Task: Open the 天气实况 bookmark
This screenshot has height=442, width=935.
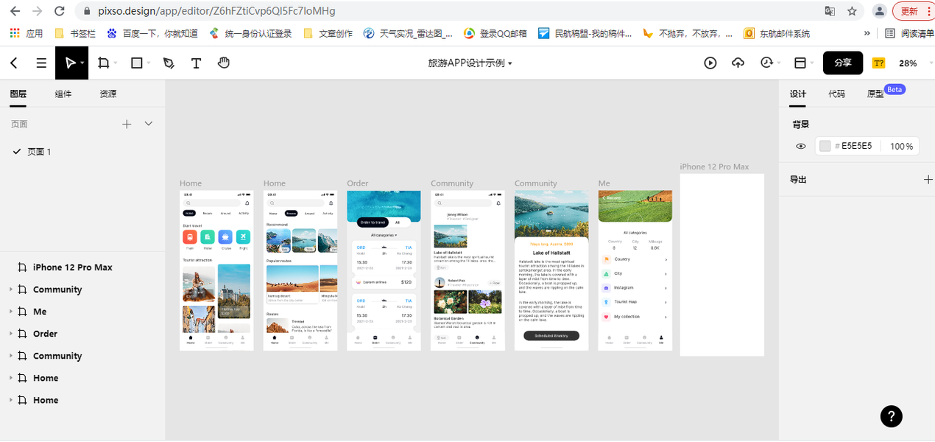Action: point(408,33)
